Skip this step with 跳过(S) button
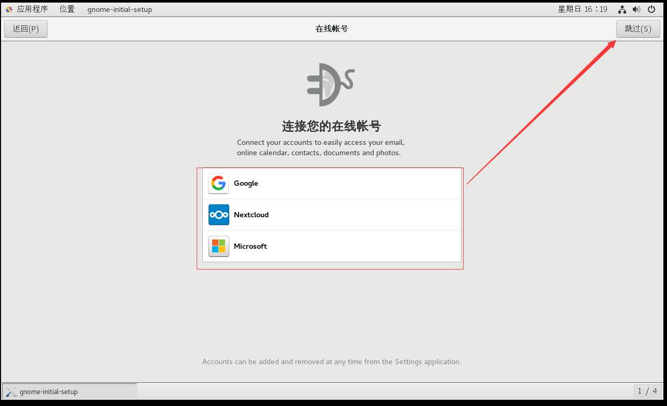 (x=638, y=29)
